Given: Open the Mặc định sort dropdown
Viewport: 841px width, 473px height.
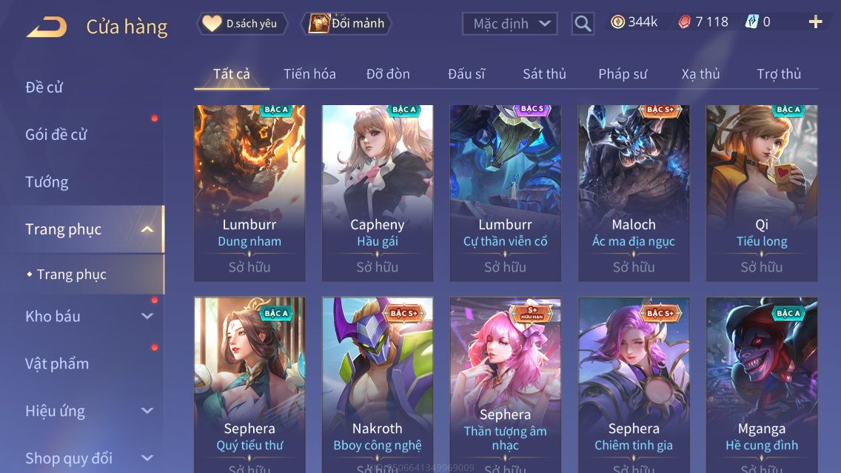Looking at the screenshot, I should [x=509, y=24].
